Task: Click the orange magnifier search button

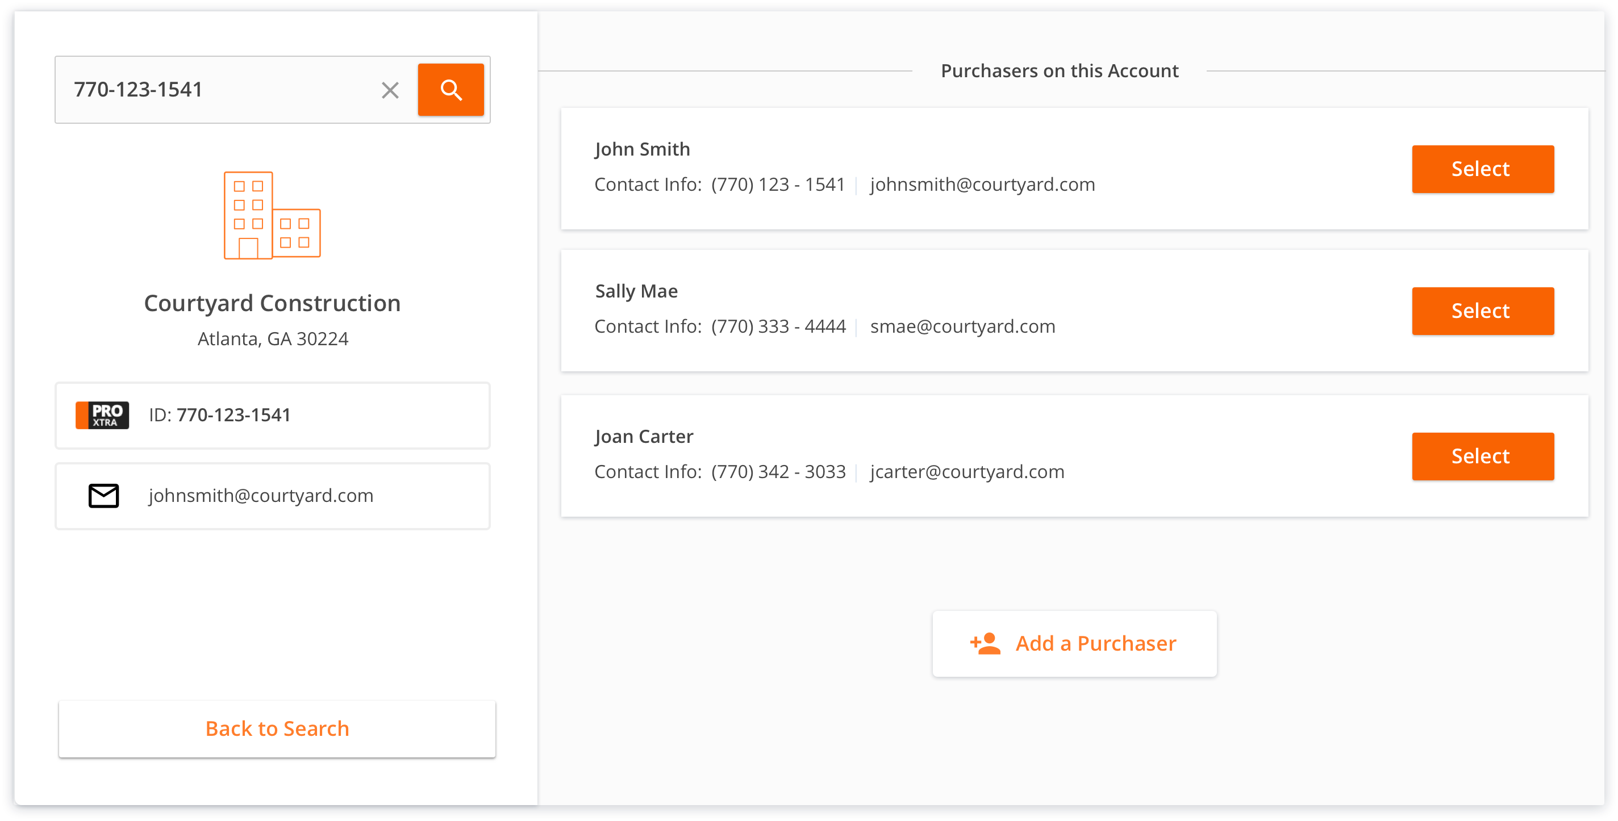Action: pos(451,90)
